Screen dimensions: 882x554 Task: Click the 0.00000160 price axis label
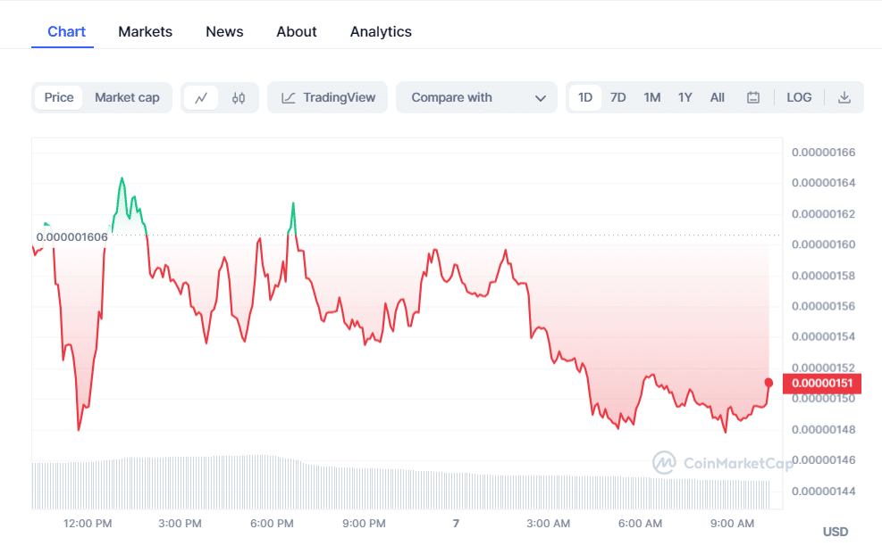[x=824, y=244]
